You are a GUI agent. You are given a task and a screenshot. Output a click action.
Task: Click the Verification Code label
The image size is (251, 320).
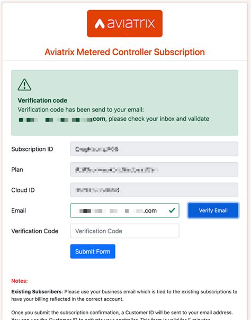[35, 231]
